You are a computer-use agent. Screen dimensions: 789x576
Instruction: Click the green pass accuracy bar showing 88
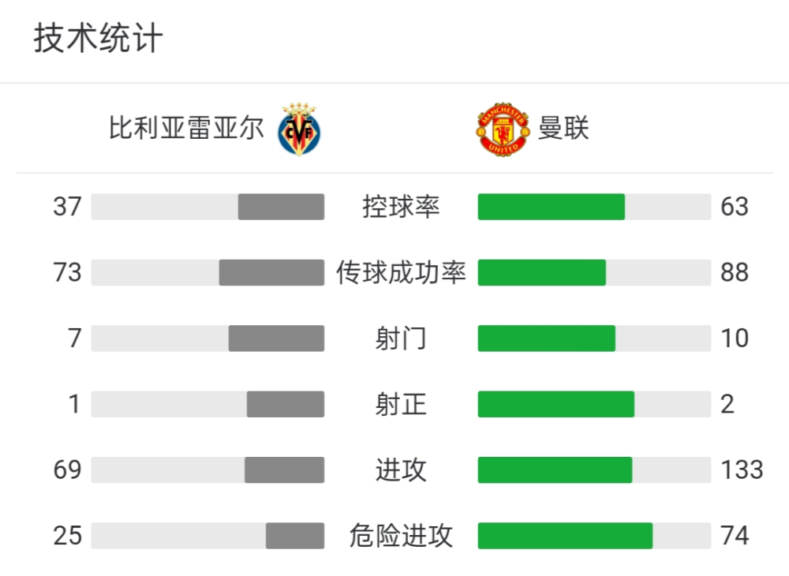[542, 273]
